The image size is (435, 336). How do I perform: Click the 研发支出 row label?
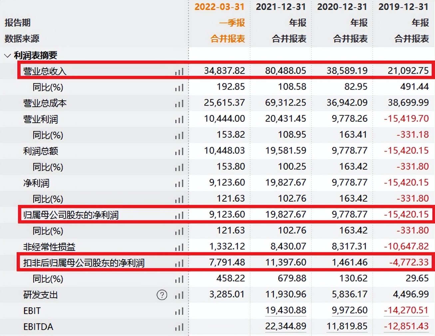(41, 295)
